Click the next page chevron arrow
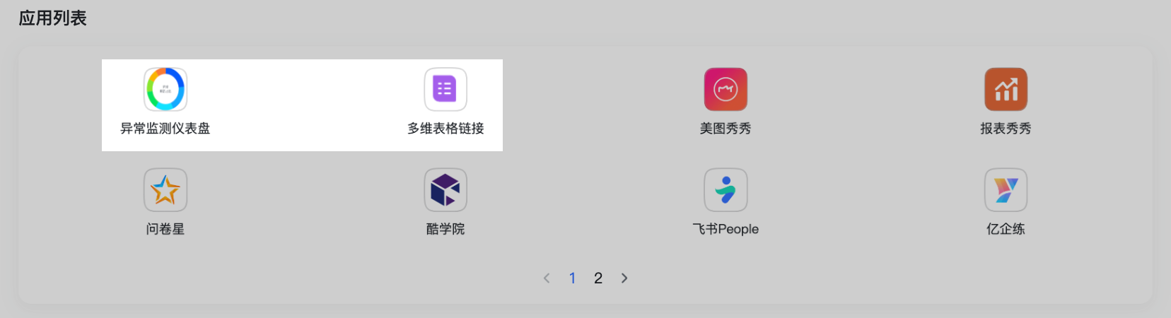This screenshot has width=1171, height=318. [624, 278]
